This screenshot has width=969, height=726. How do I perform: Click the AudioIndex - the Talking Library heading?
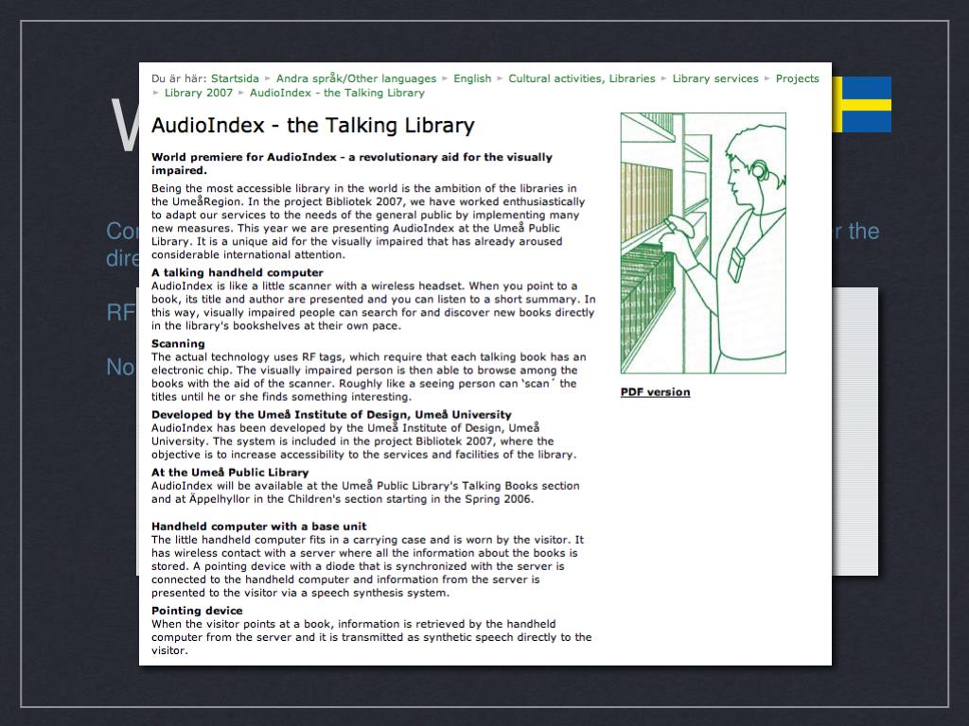(x=312, y=126)
